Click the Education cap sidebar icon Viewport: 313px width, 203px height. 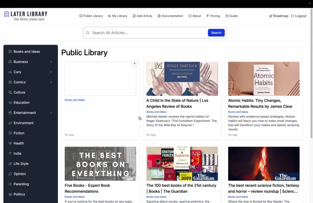coord(10,103)
